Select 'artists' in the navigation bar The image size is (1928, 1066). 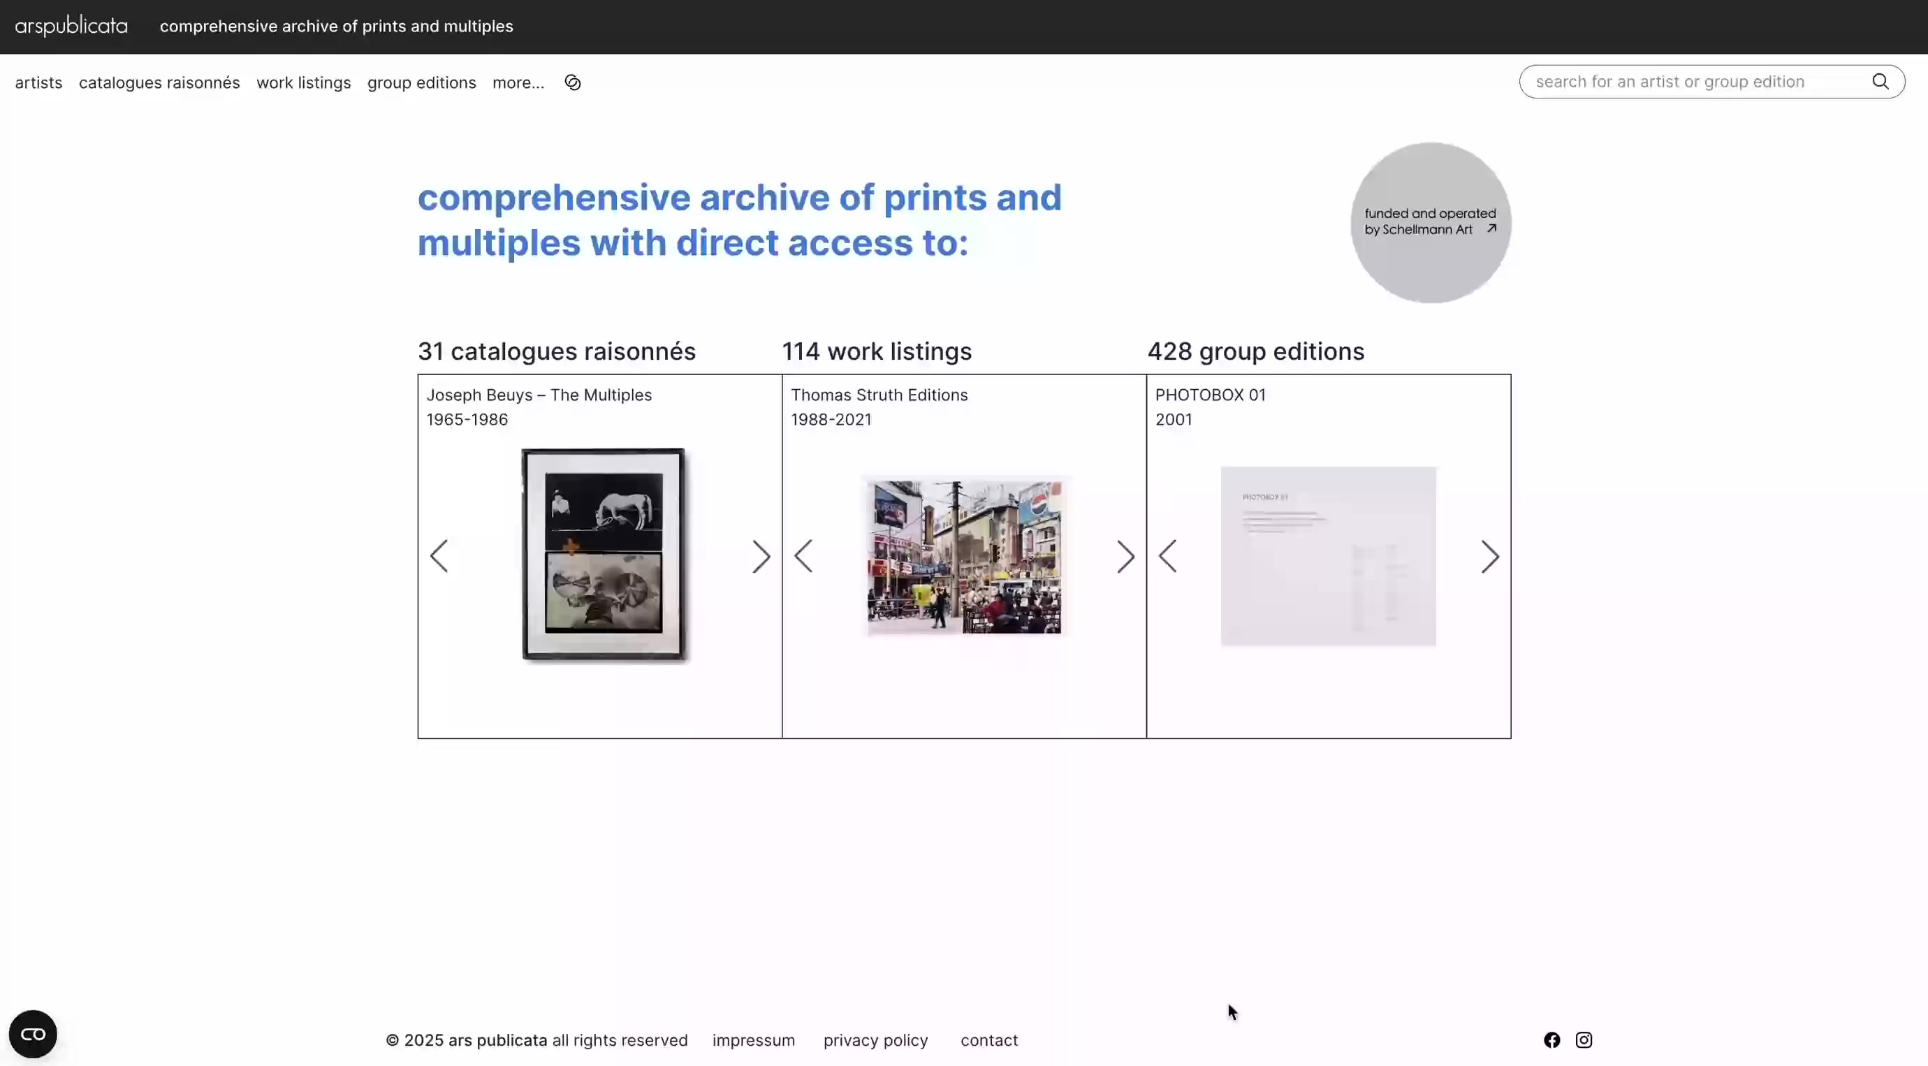pos(38,82)
